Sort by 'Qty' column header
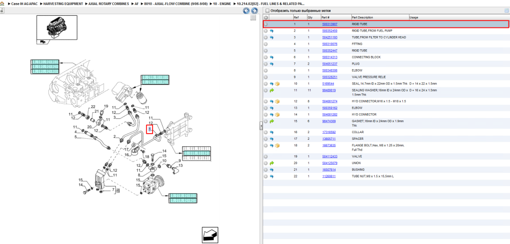Image resolution: width=510 pixels, height=244 pixels. click(310, 17)
